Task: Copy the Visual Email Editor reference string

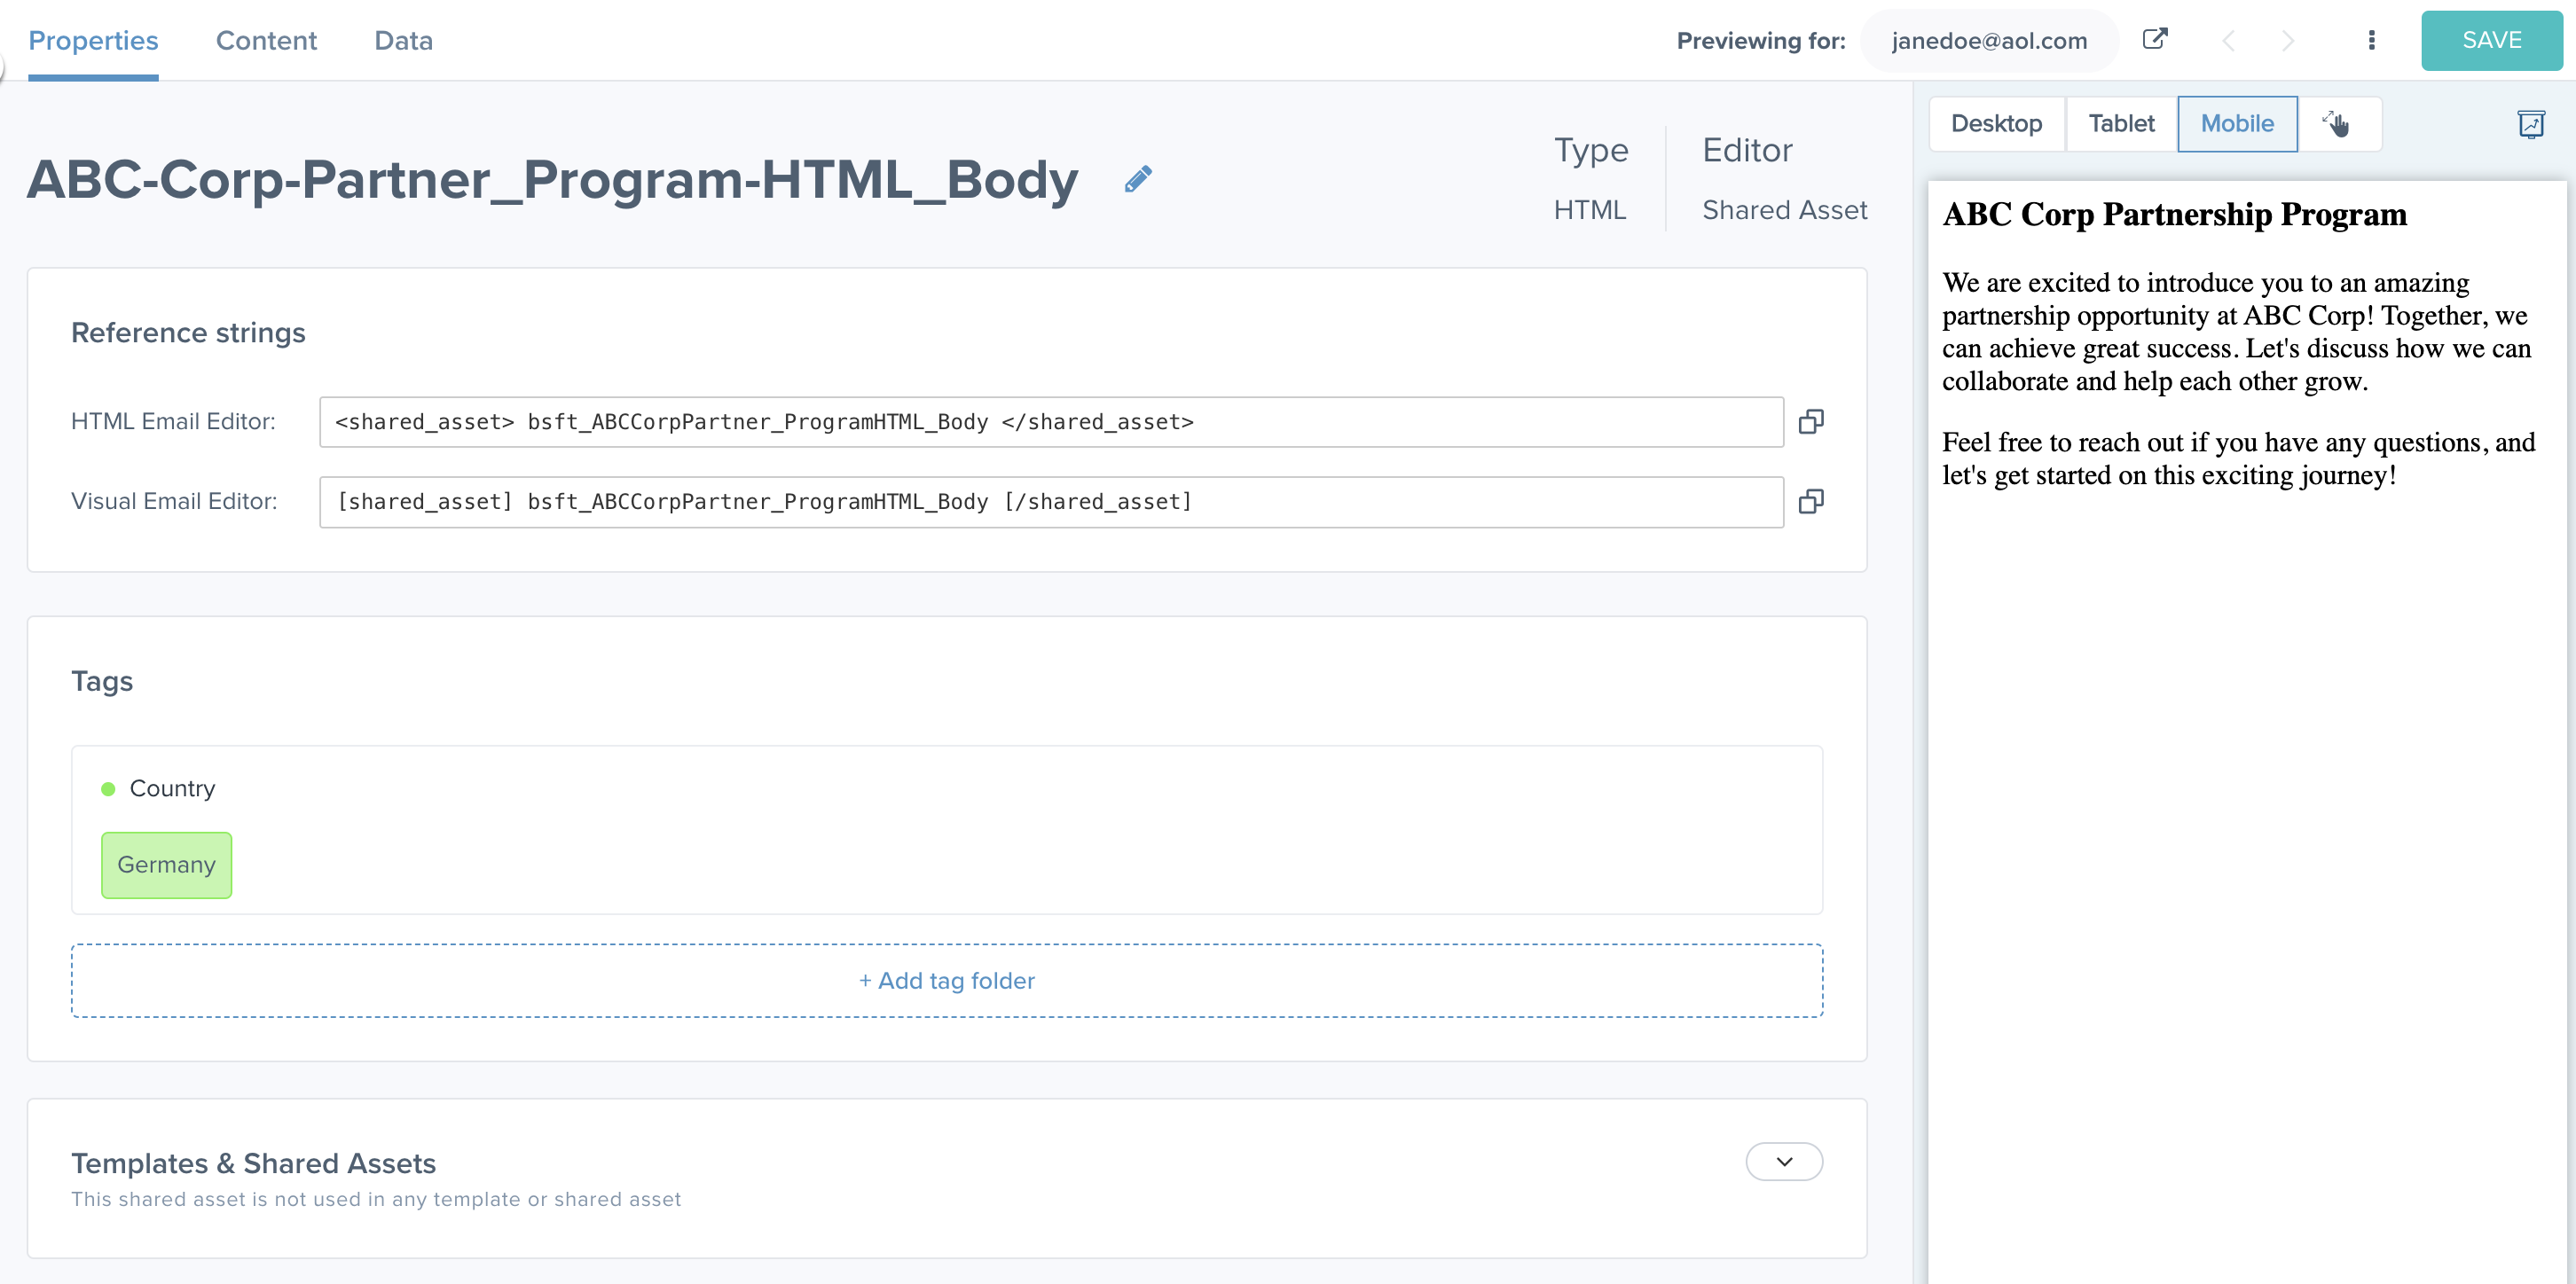Action: click(x=1812, y=501)
